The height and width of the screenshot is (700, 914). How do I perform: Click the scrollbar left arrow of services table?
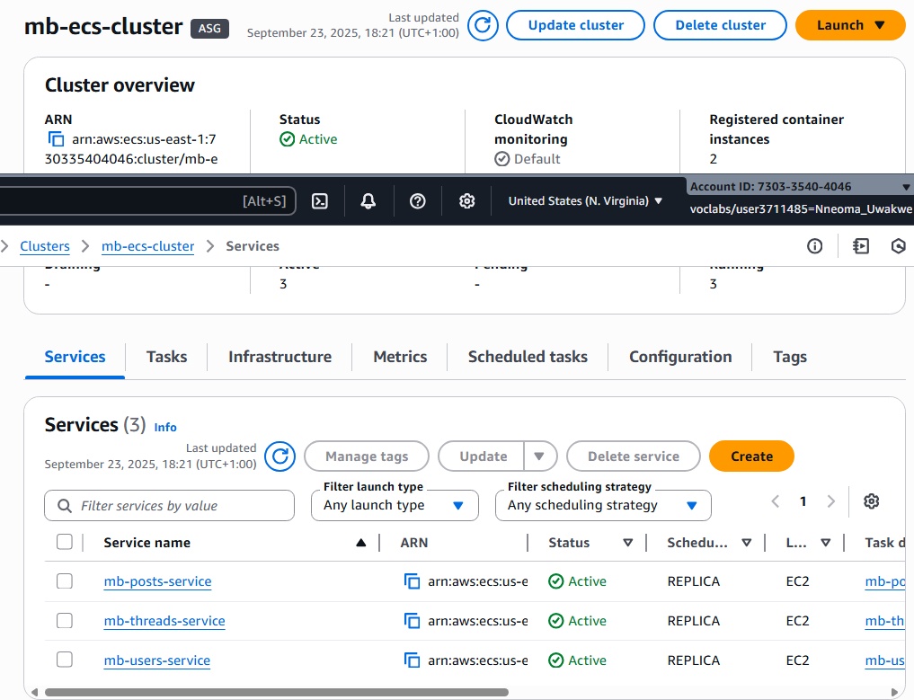point(35,693)
